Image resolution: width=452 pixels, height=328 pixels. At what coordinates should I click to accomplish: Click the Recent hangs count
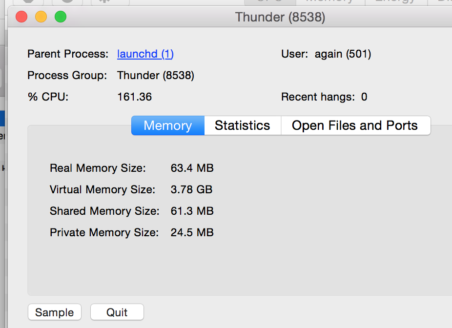coord(364,97)
